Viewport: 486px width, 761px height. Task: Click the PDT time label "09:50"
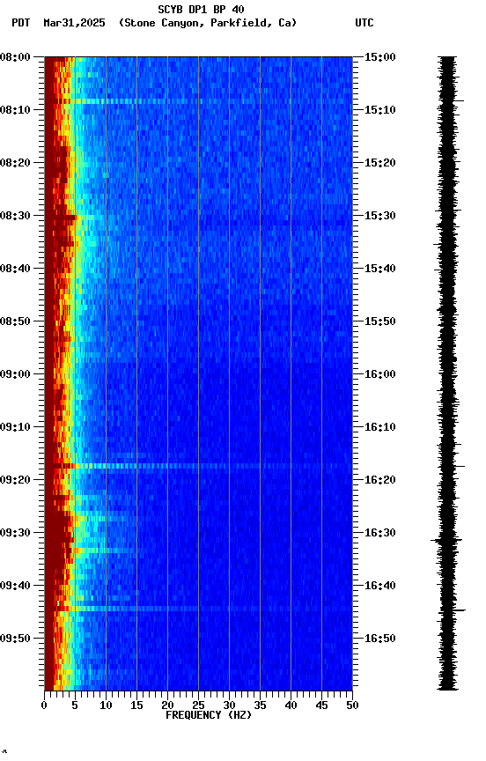click(x=15, y=639)
